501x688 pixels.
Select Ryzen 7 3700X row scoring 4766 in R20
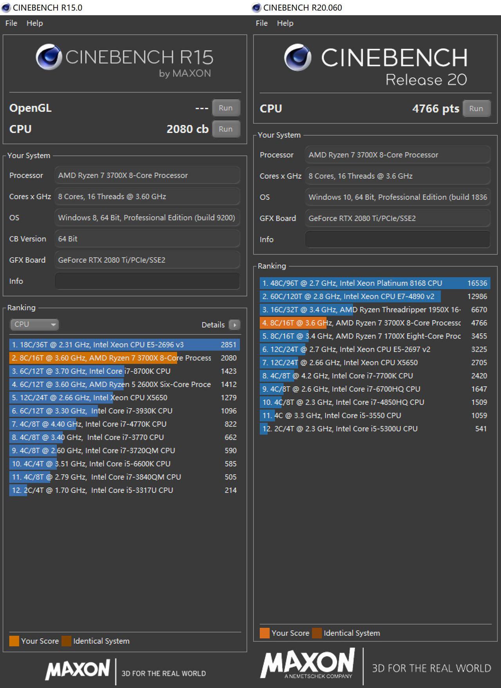click(x=375, y=323)
